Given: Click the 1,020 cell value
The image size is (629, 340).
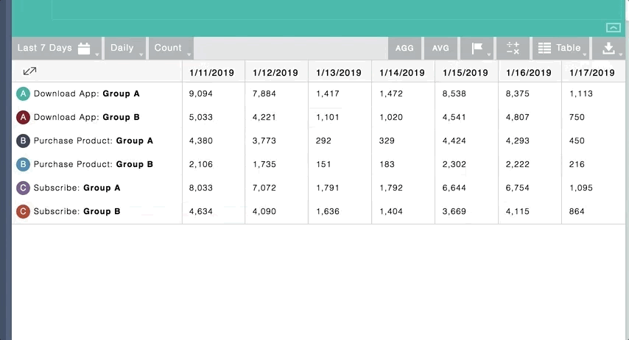Looking at the screenshot, I should [391, 118].
